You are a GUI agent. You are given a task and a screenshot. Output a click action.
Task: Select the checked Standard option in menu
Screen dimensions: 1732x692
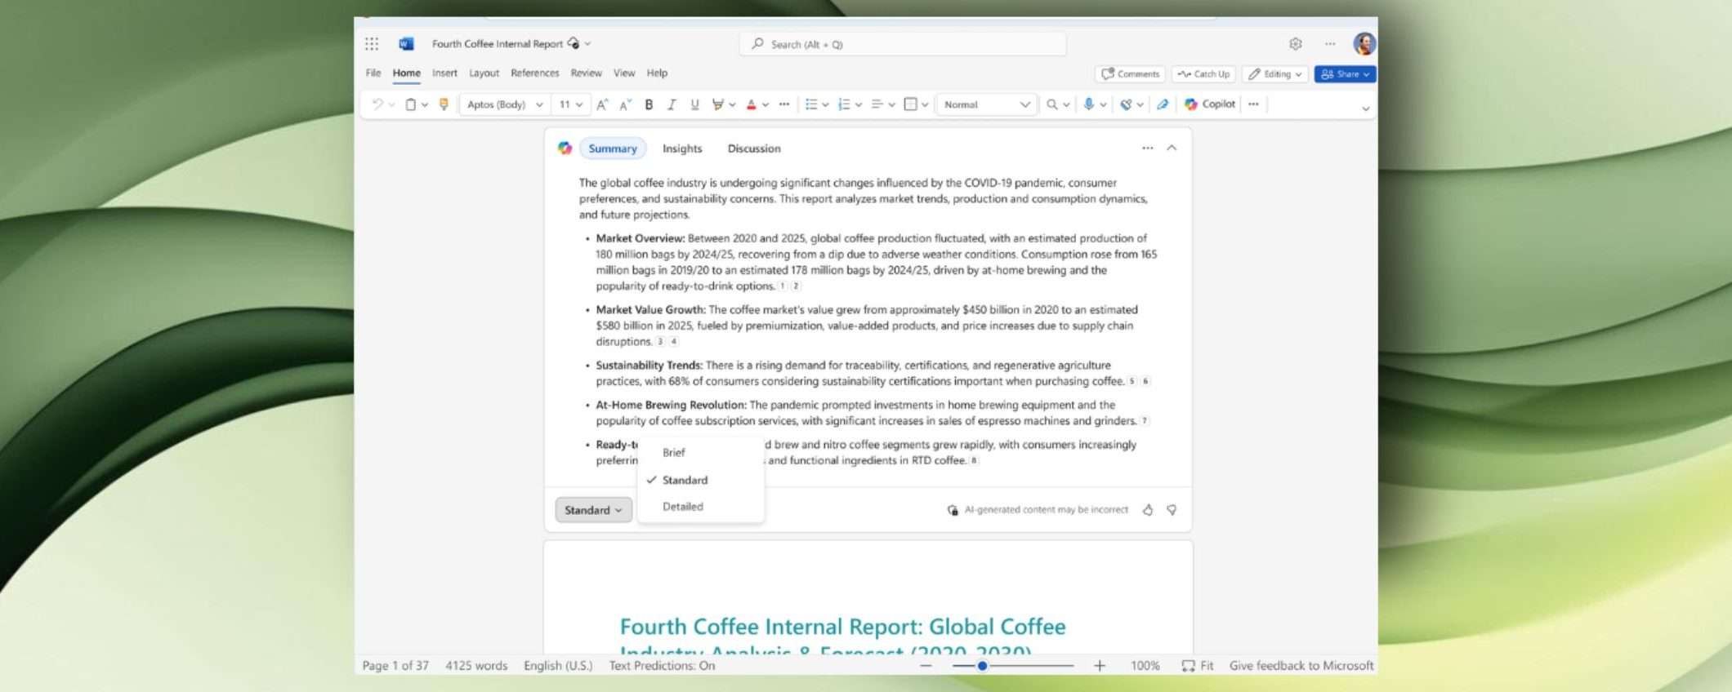pyautogui.click(x=685, y=481)
